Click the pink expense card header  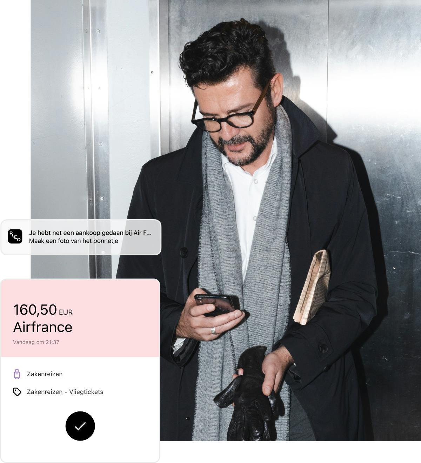click(80, 318)
